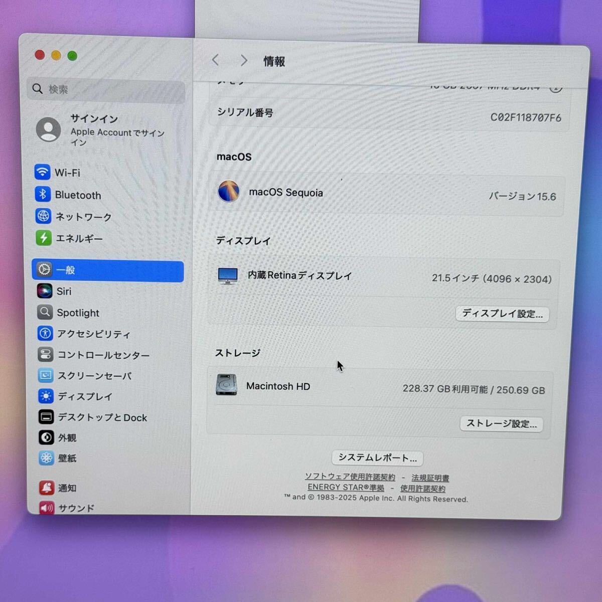Viewport: 602px width, 602px height.
Task: Open the サウンド speaker icon
Action: click(47, 507)
